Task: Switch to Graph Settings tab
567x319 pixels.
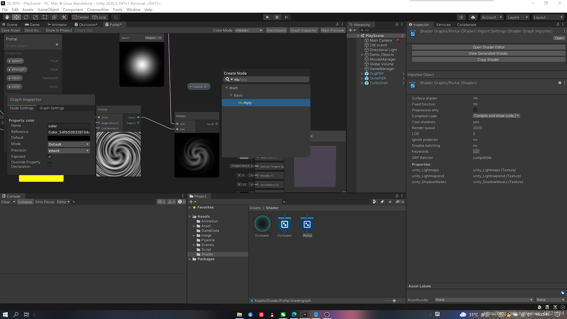Action: tap(52, 108)
